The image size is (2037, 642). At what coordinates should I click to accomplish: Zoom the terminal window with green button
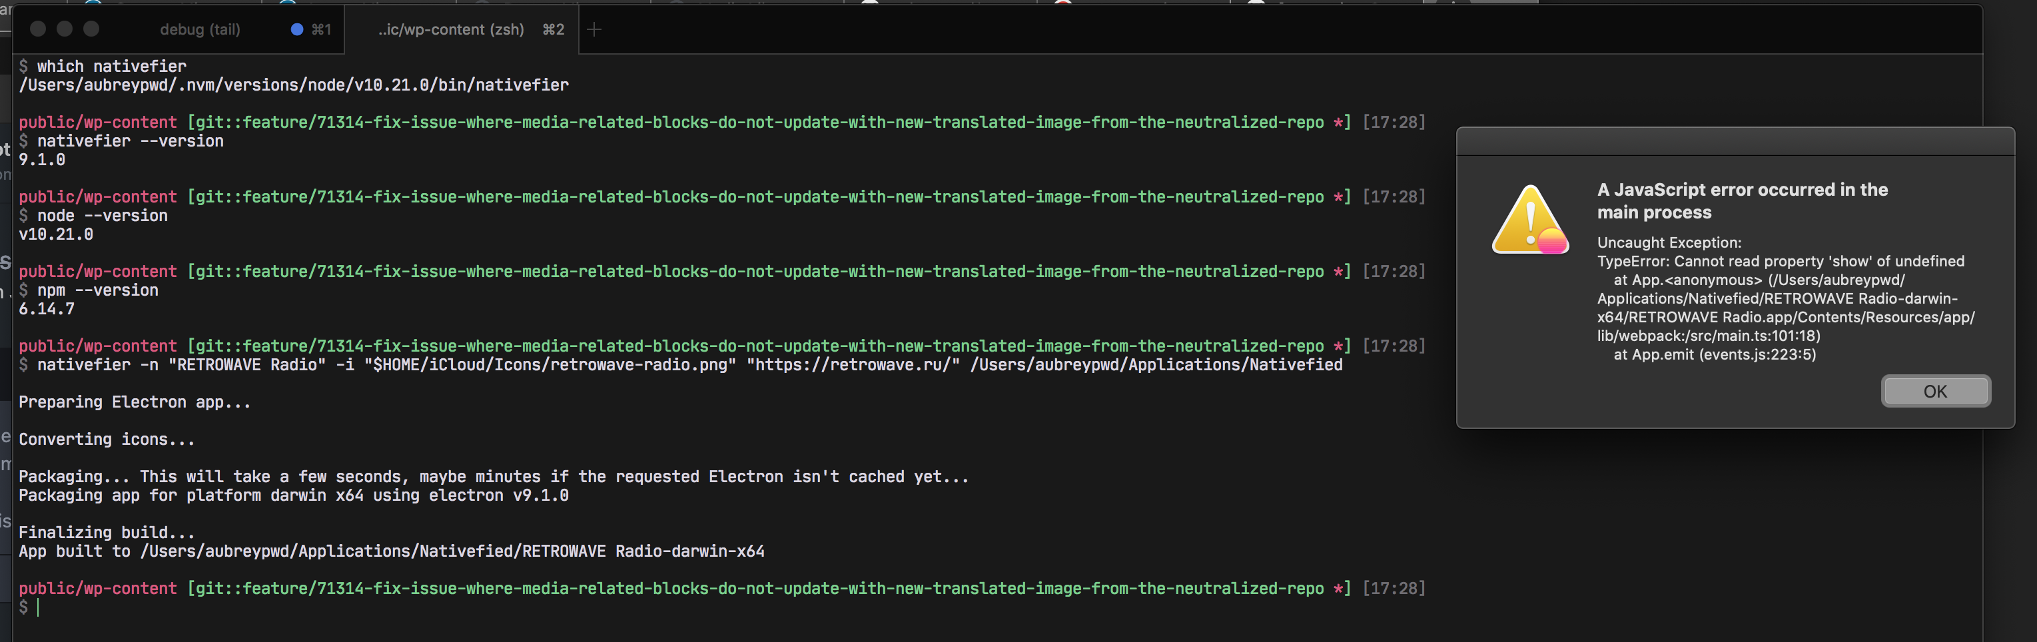[92, 29]
